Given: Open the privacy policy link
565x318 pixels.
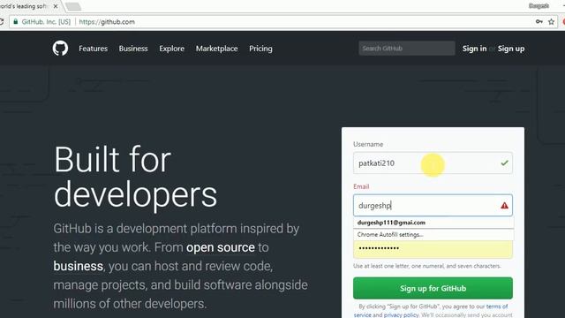Looking at the screenshot, I should point(401,314).
